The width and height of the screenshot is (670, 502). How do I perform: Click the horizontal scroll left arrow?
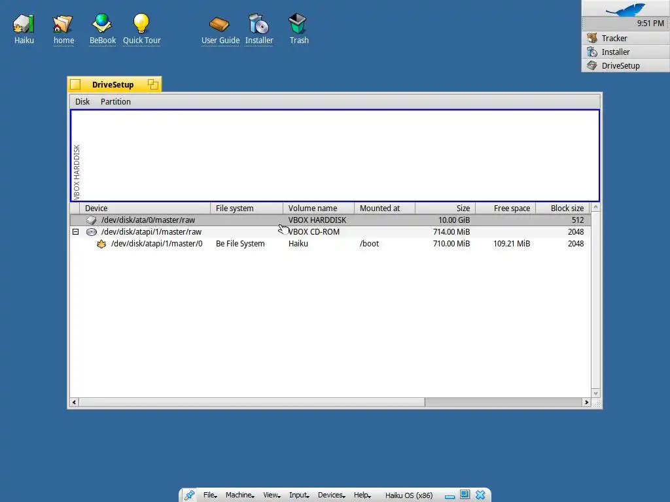[x=75, y=402]
